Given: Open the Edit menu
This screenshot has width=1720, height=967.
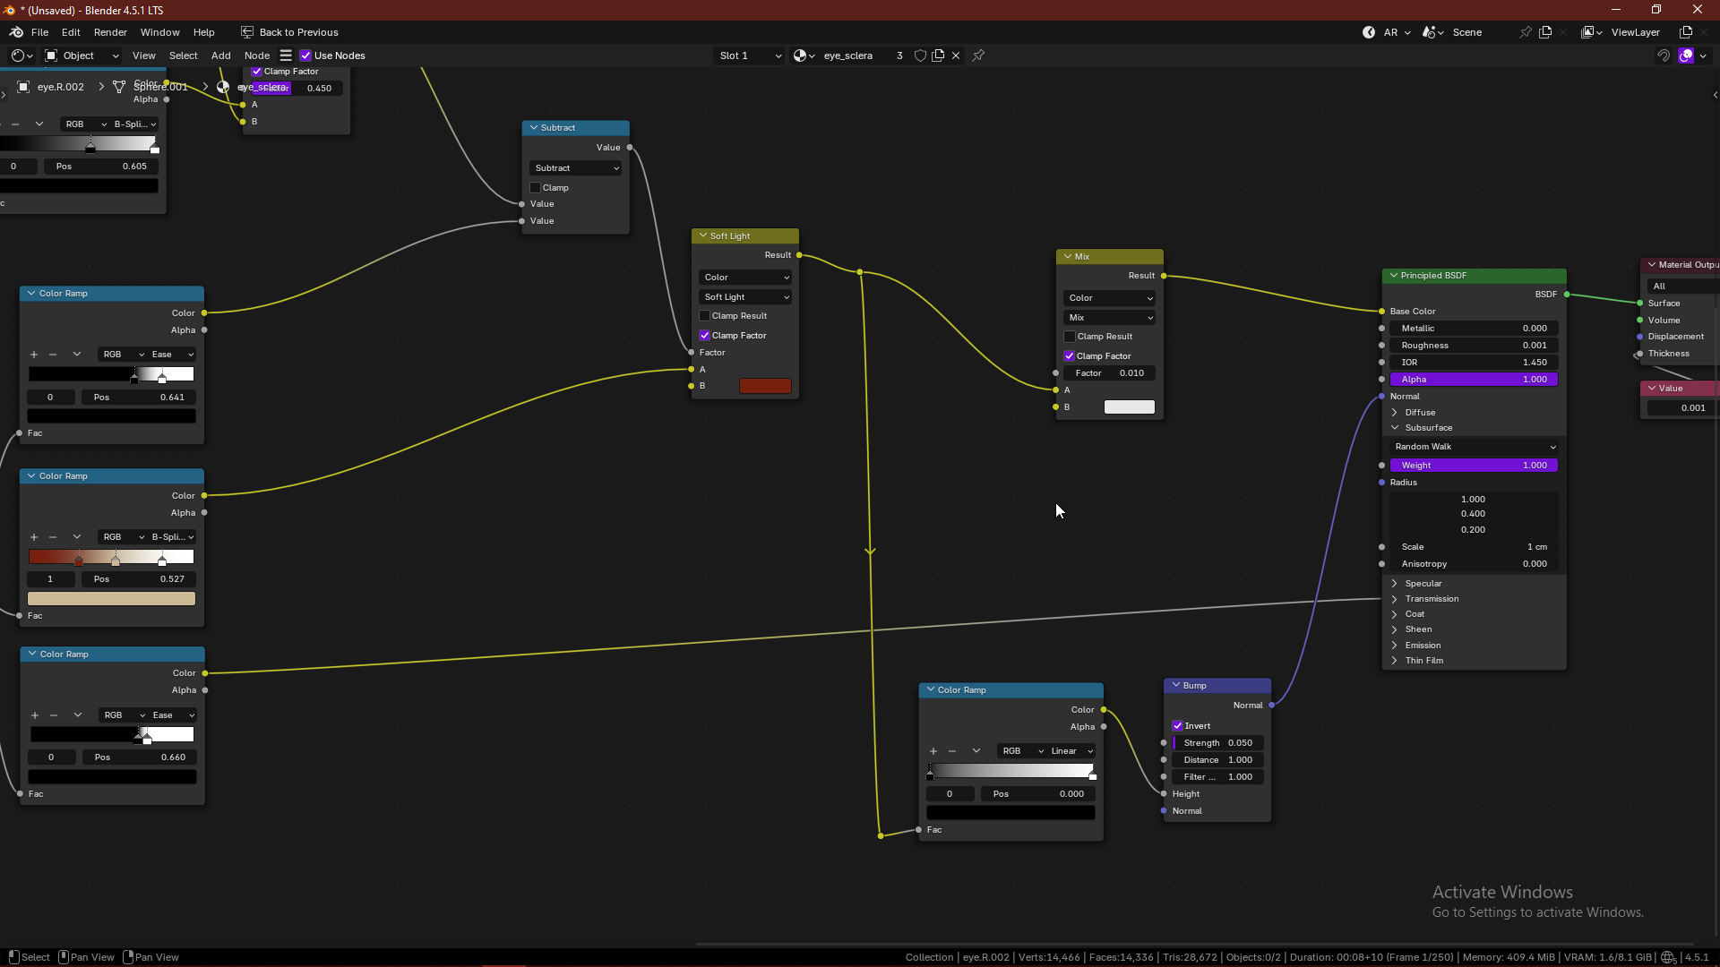Looking at the screenshot, I should (x=71, y=32).
